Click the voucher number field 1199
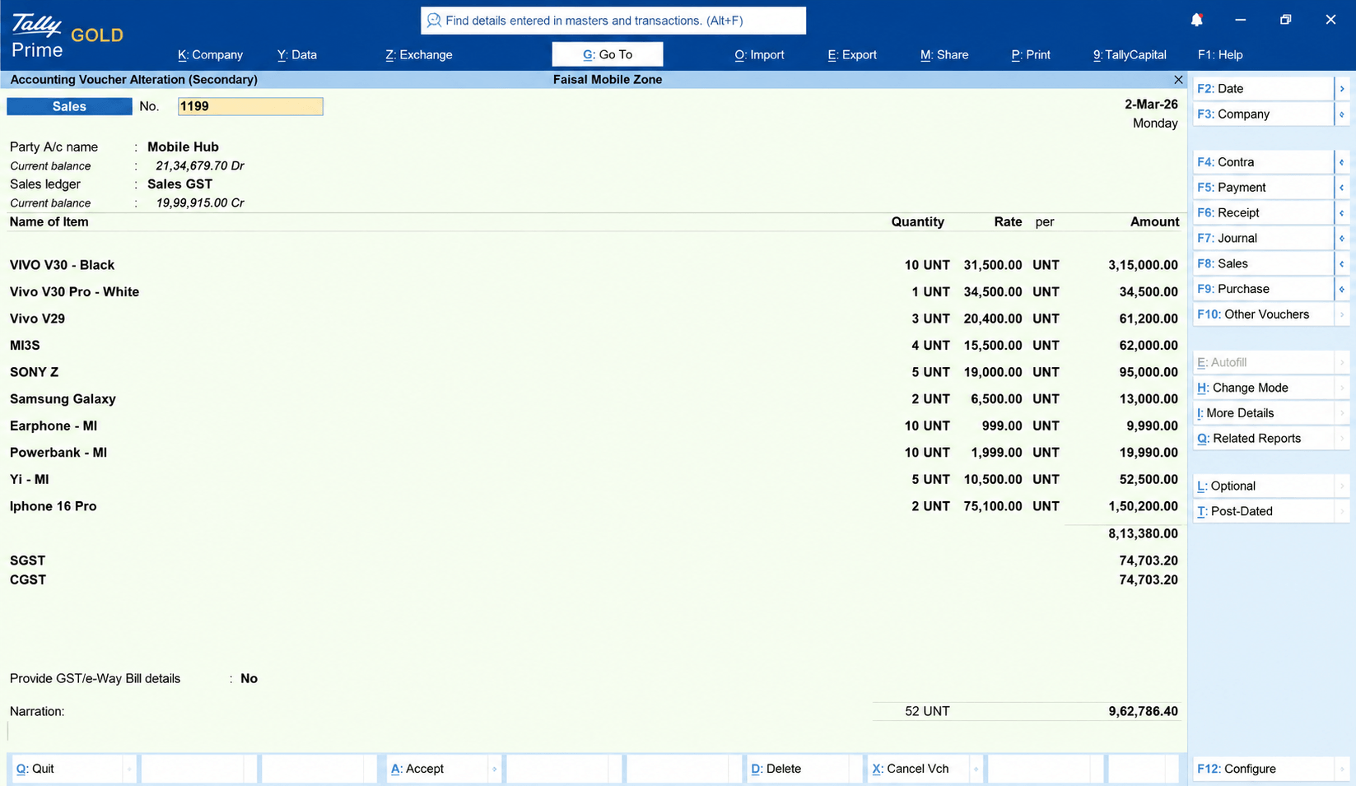Image resolution: width=1356 pixels, height=786 pixels. tap(250, 106)
